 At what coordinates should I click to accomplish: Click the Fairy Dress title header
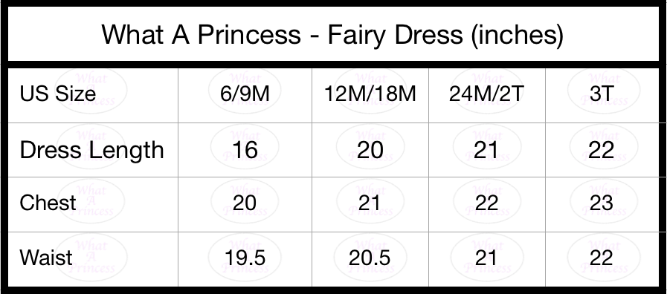(x=332, y=34)
